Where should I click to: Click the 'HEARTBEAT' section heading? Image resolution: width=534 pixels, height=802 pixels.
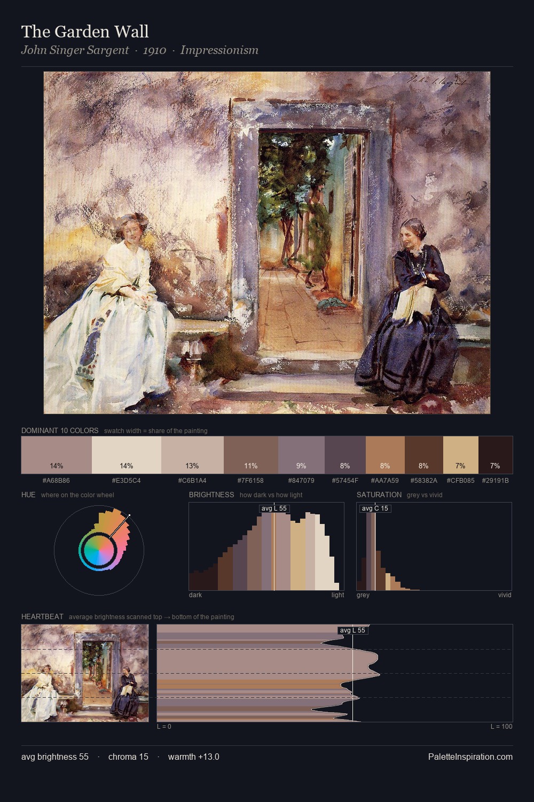[42, 616]
